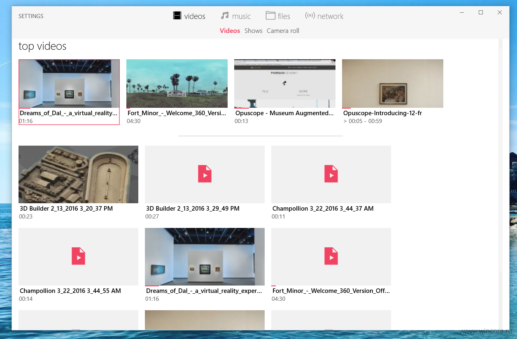Click 'top videos' heading

(42, 46)
